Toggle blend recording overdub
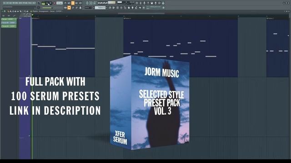Screen dimensions: 291x163 pos(76,3)
